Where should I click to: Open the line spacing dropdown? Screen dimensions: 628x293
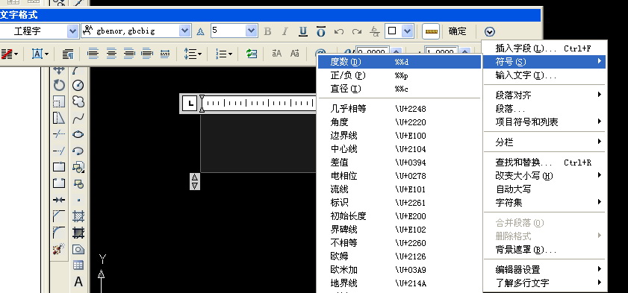(193, 53)
